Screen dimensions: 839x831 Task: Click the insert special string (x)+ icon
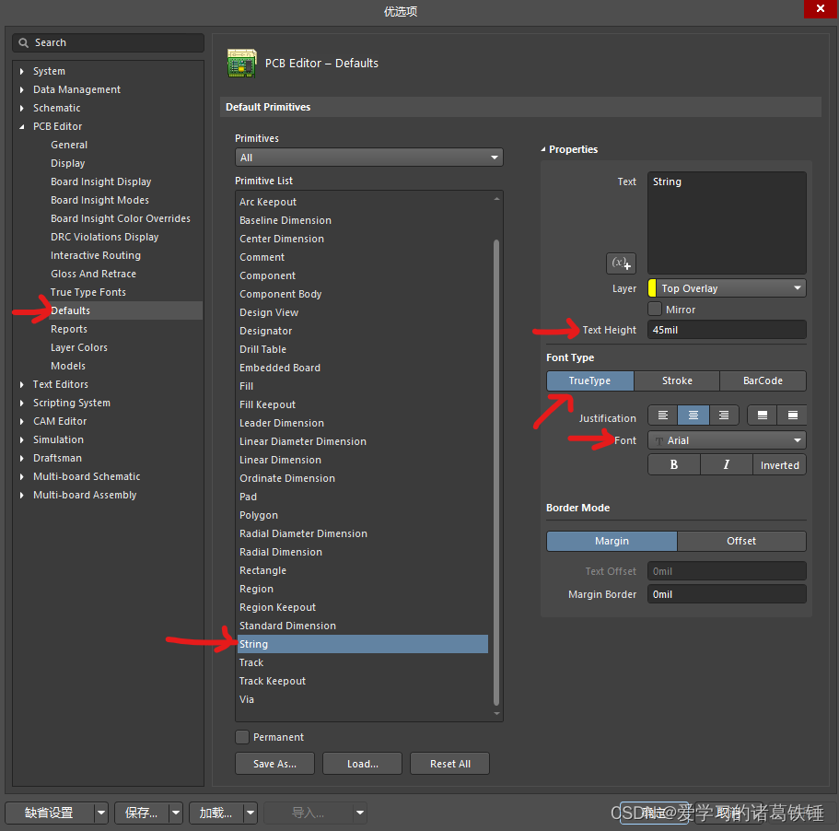(x=621, y=263)
